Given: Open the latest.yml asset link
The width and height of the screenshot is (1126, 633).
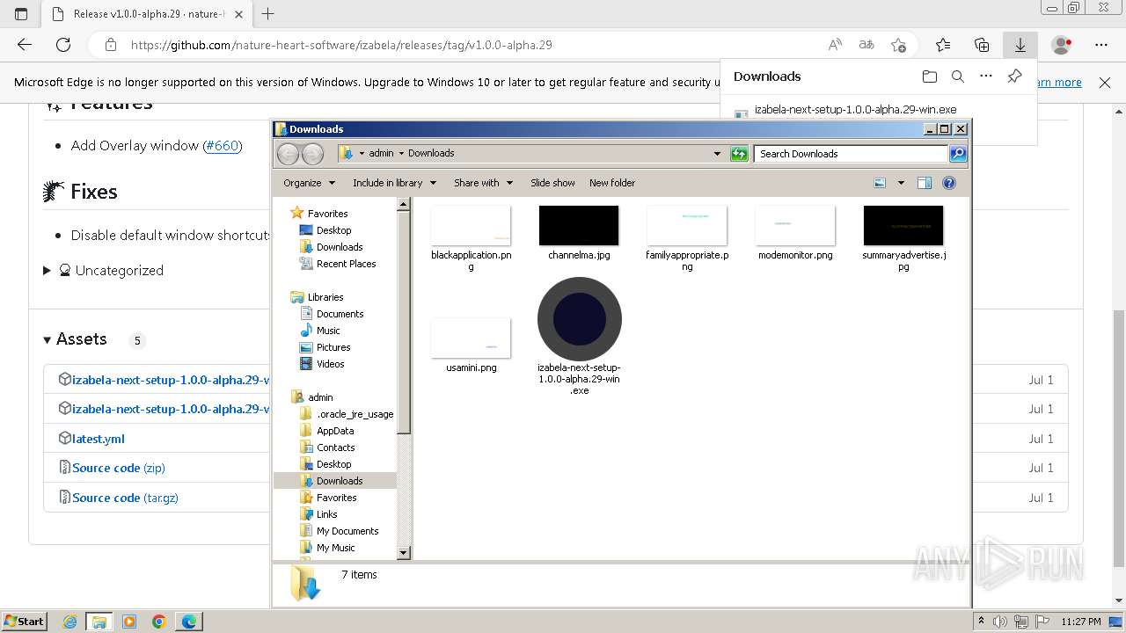Looking at the screenshot, I should pyautogui.click(x=99, y=439).
